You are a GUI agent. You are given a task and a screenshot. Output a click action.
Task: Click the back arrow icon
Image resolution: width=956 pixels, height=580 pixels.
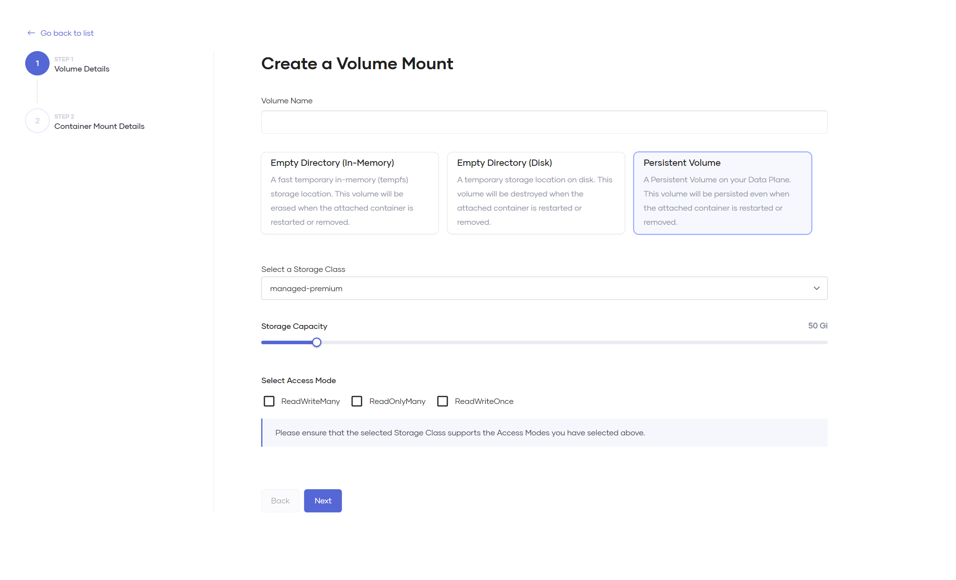click(x=31, y=33)
